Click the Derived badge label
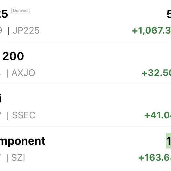 coord(20,11)
